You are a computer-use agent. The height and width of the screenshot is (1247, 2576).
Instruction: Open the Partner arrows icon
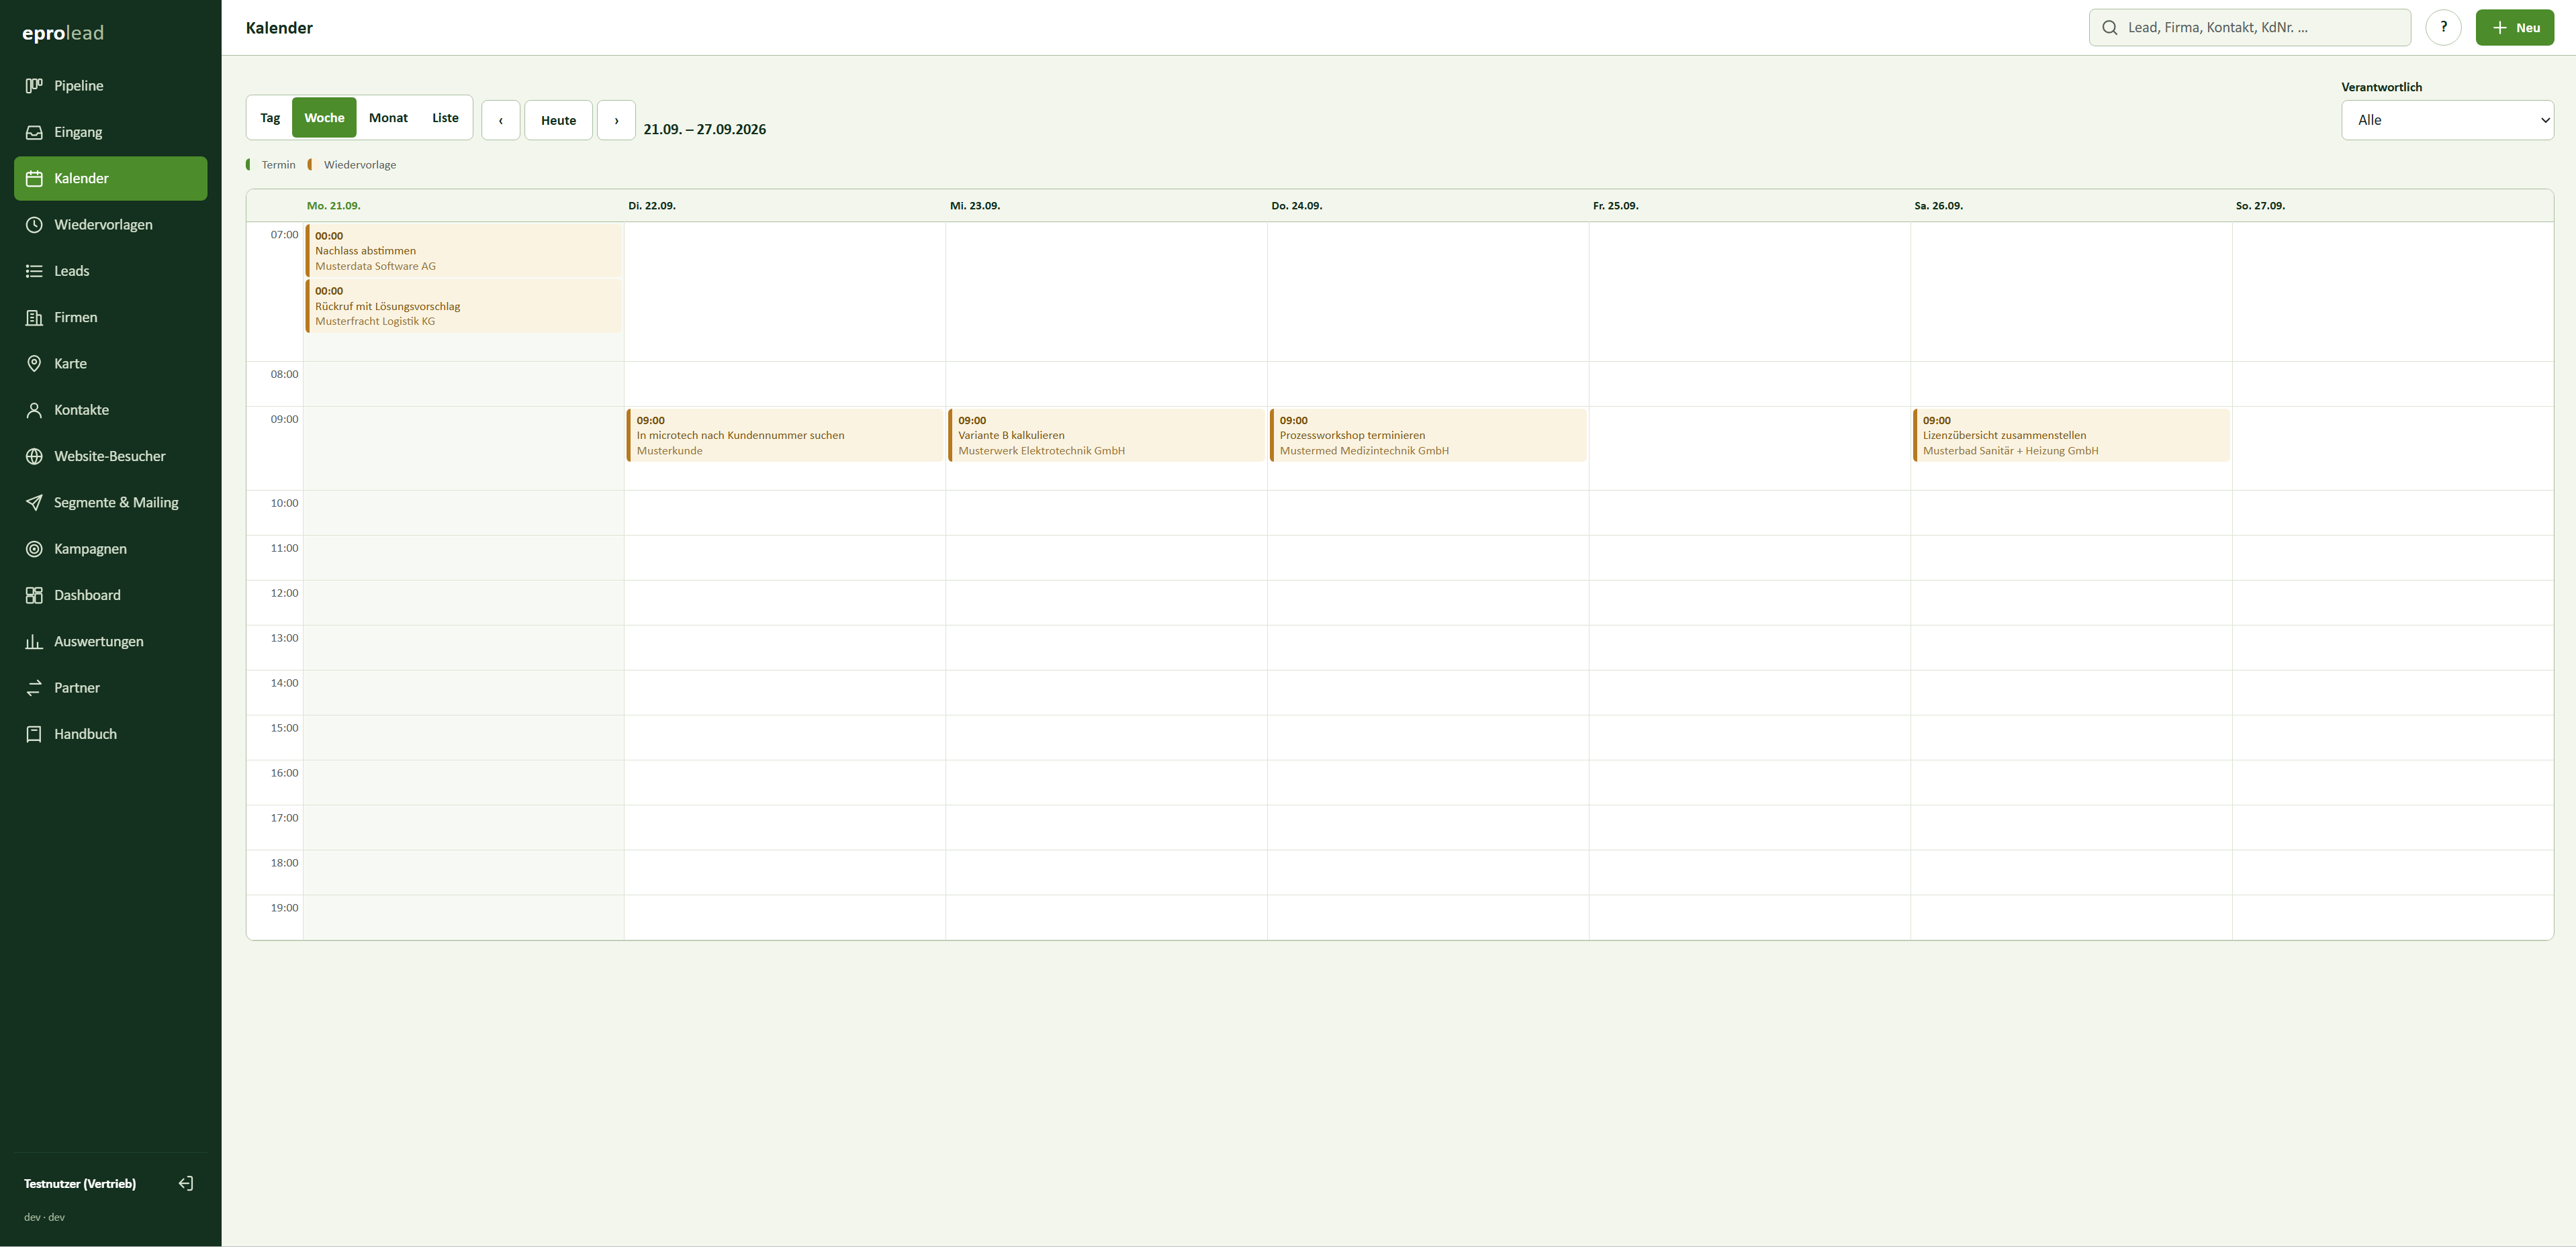pos(34,687)
